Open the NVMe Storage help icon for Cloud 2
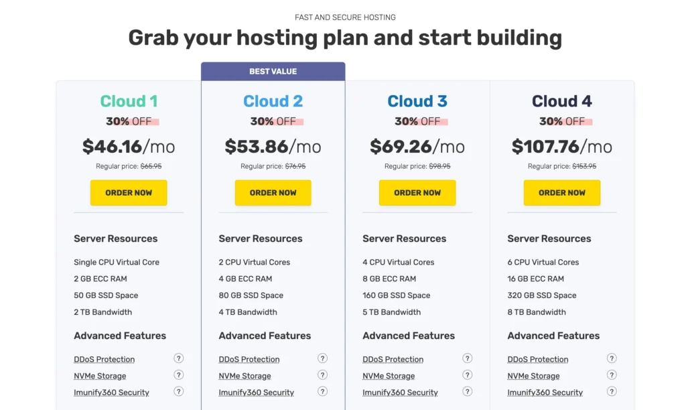This screenshot has width=686, height=410. point(322,375)
